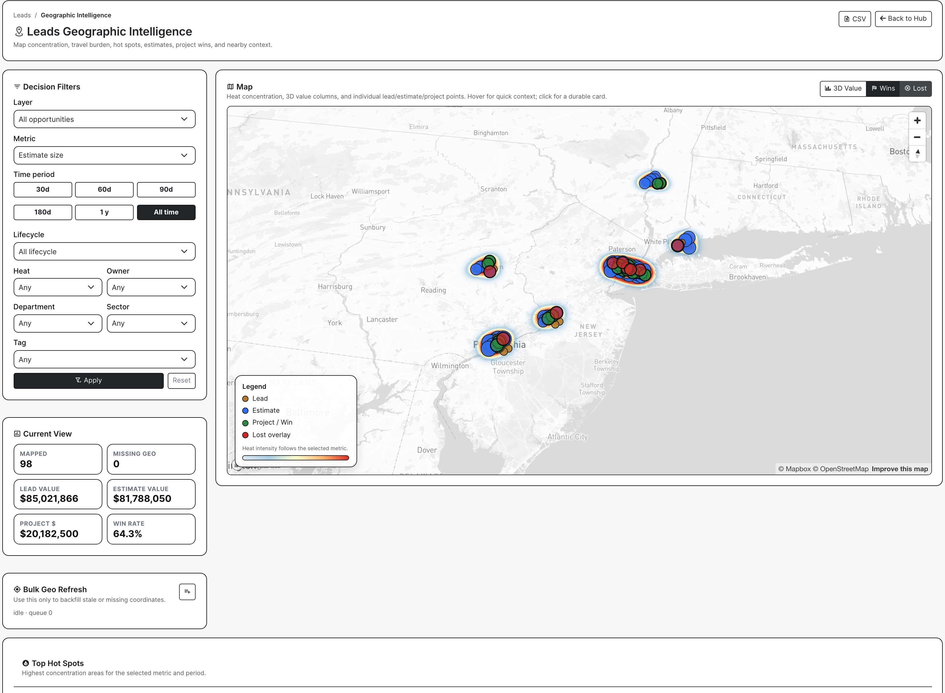
Task: Select the 90d time period
Action: pyautogui.click(x=166, y=190)
